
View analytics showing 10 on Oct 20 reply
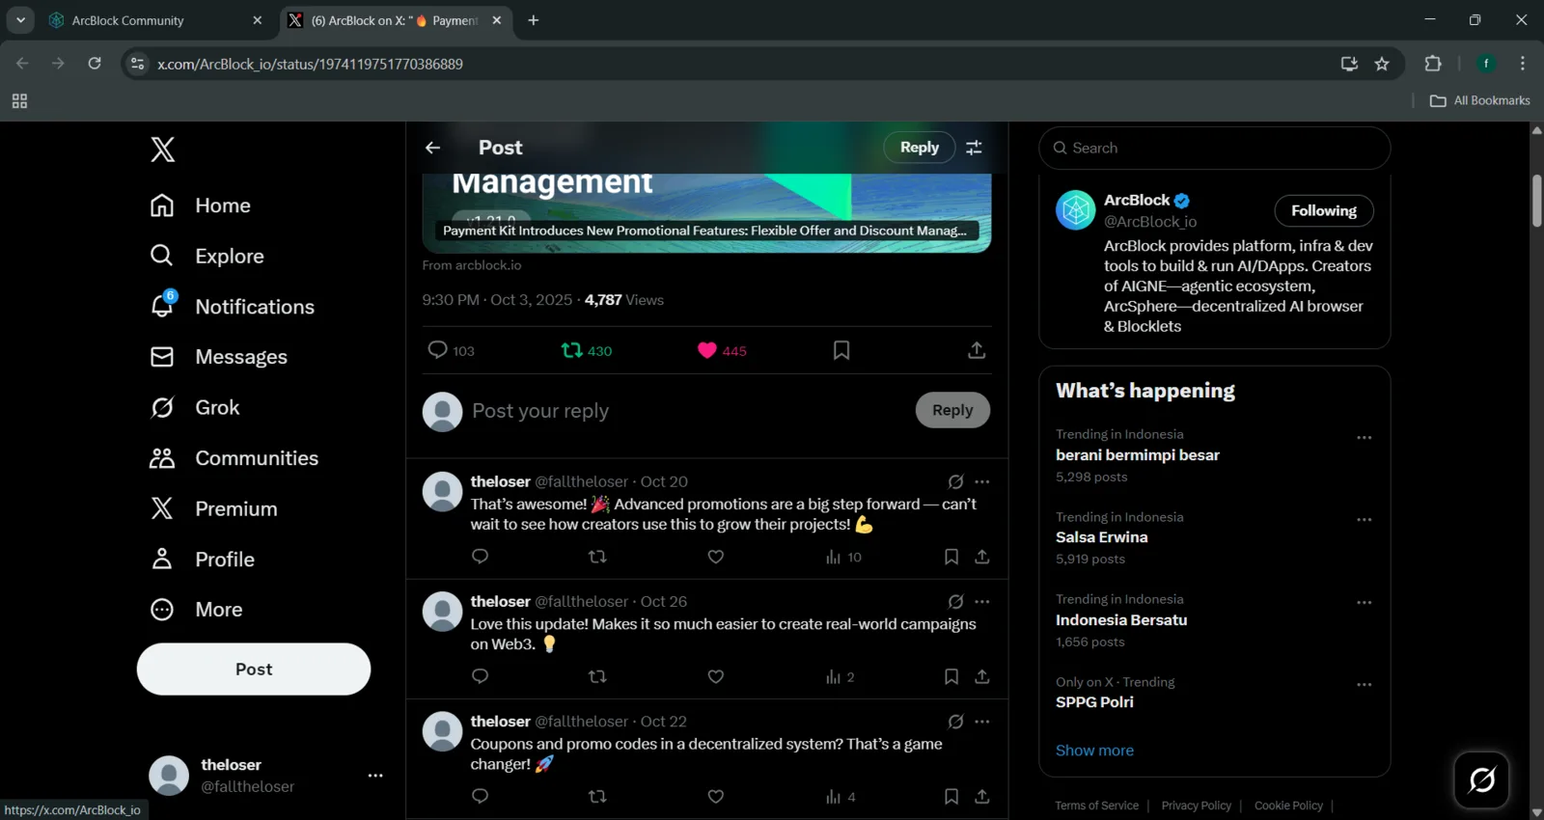click(x=842, y=557)
